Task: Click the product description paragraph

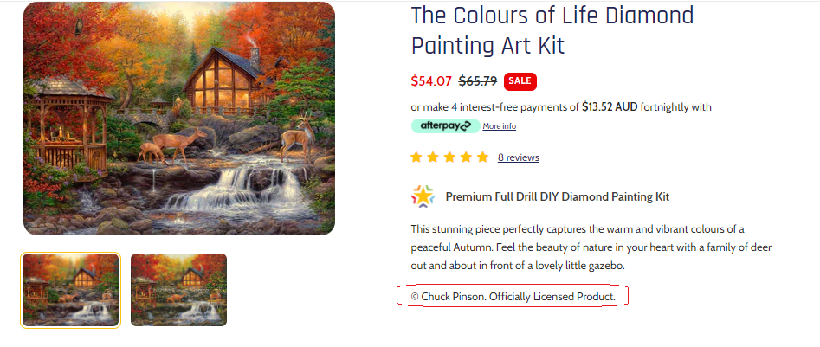Action: point(591,247)
